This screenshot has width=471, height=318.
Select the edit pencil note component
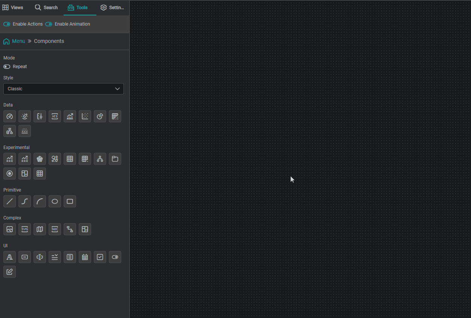10,272
